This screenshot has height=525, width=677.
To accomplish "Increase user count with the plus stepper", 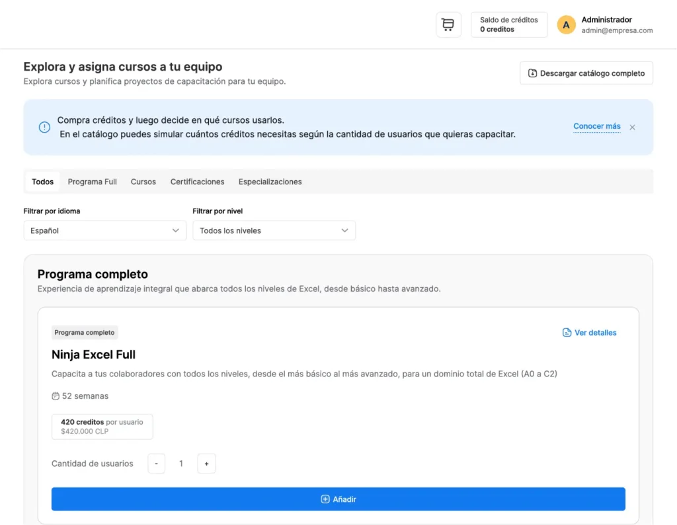I will coord(206,464).
